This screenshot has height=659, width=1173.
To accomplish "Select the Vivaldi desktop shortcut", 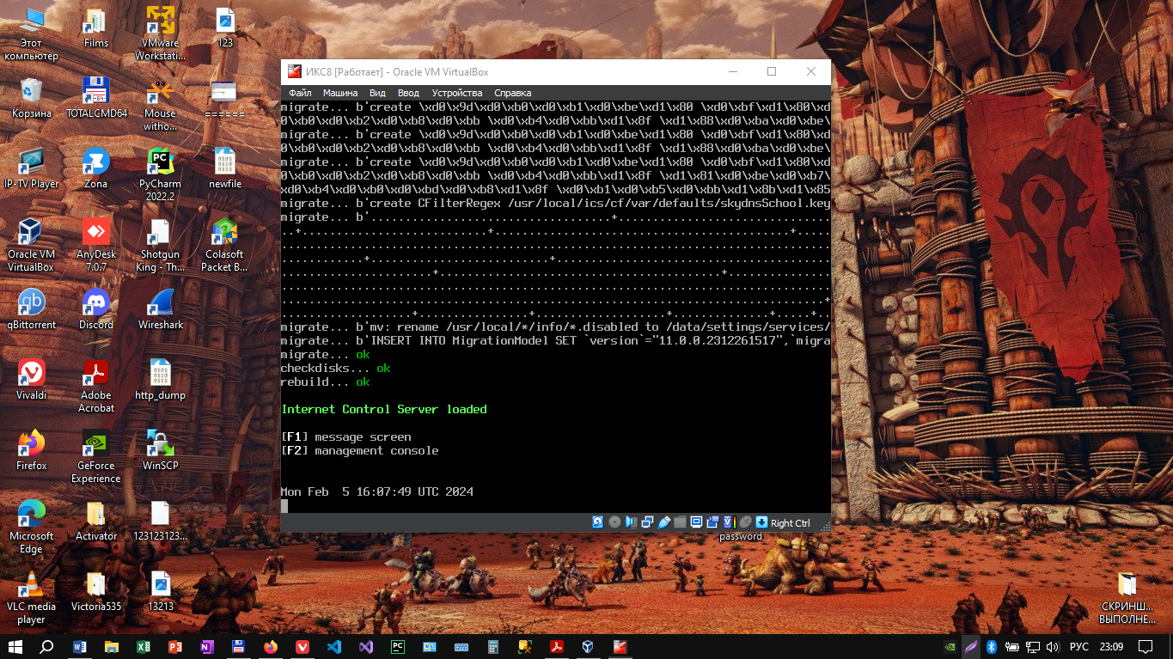I will [x=31, y=380].
